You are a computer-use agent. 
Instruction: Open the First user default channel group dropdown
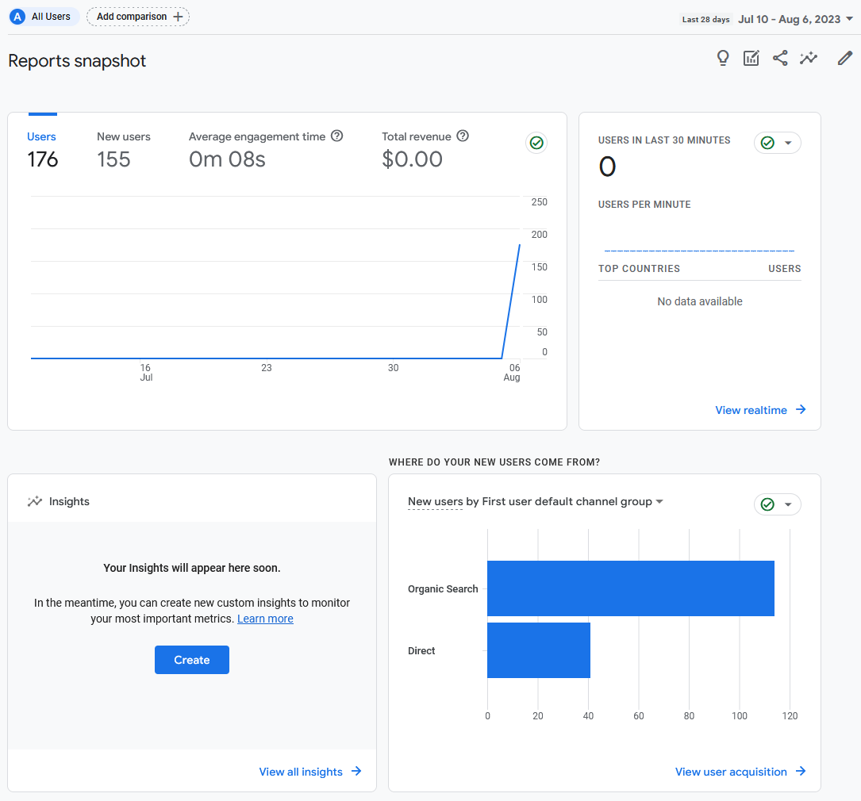click(x=659, y=502)
